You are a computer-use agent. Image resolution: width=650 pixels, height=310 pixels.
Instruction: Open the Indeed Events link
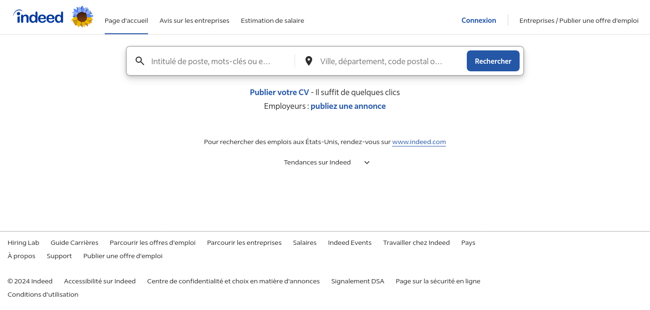click(350, 242)
